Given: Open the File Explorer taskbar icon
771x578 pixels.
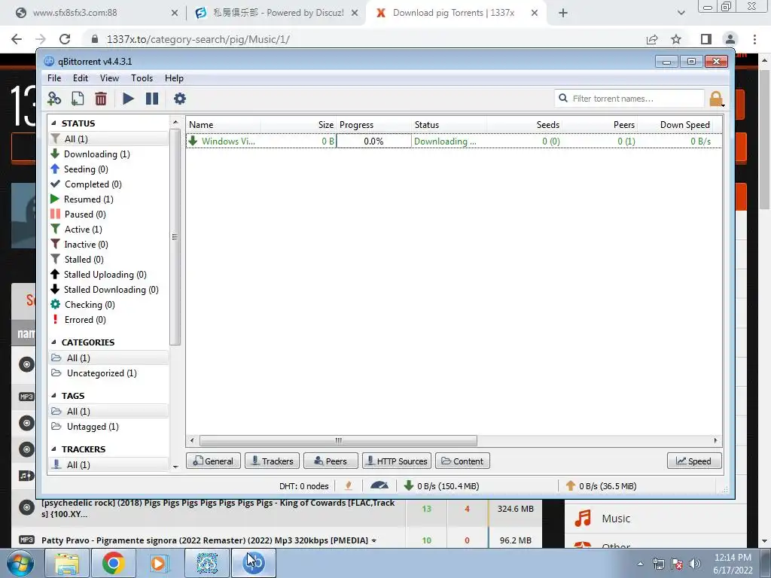Looking at the screenshot, I should click(67, 563).
